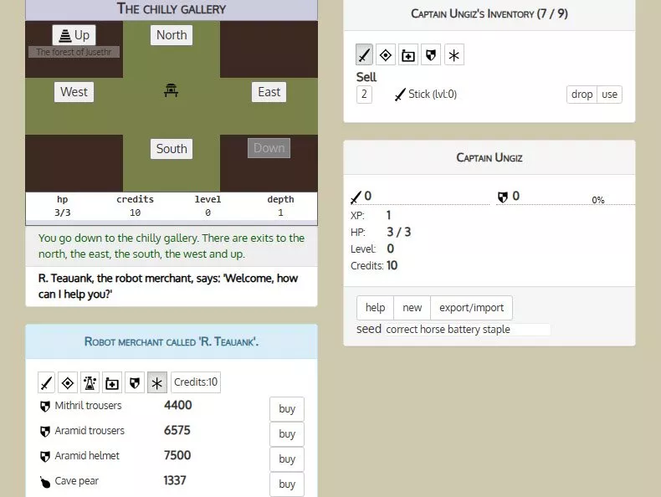
Task: Buy the Mithril trousers
Action: pyautogui.click(x=287, y=409)
